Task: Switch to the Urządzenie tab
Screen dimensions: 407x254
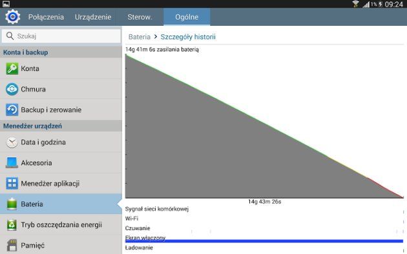Action: 93,17
